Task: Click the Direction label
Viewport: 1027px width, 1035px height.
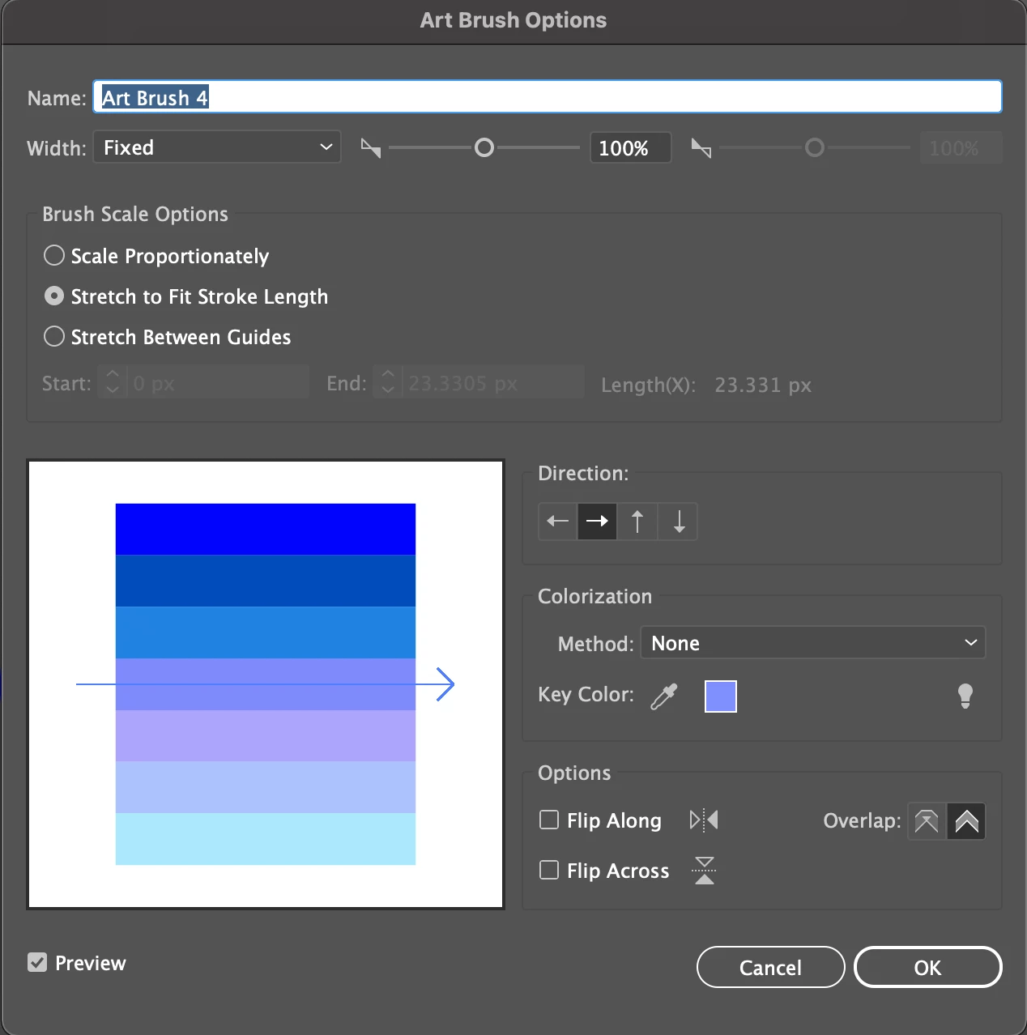Action: click(583, 473)
